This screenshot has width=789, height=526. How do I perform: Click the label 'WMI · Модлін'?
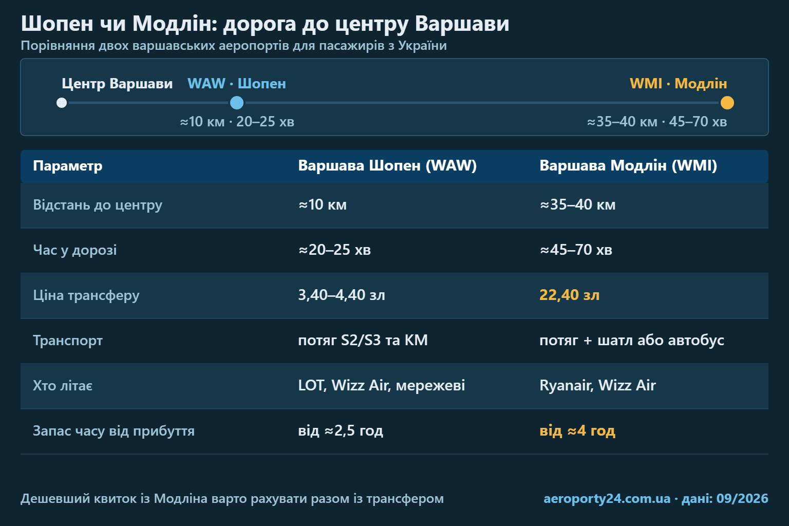point(678,84)
